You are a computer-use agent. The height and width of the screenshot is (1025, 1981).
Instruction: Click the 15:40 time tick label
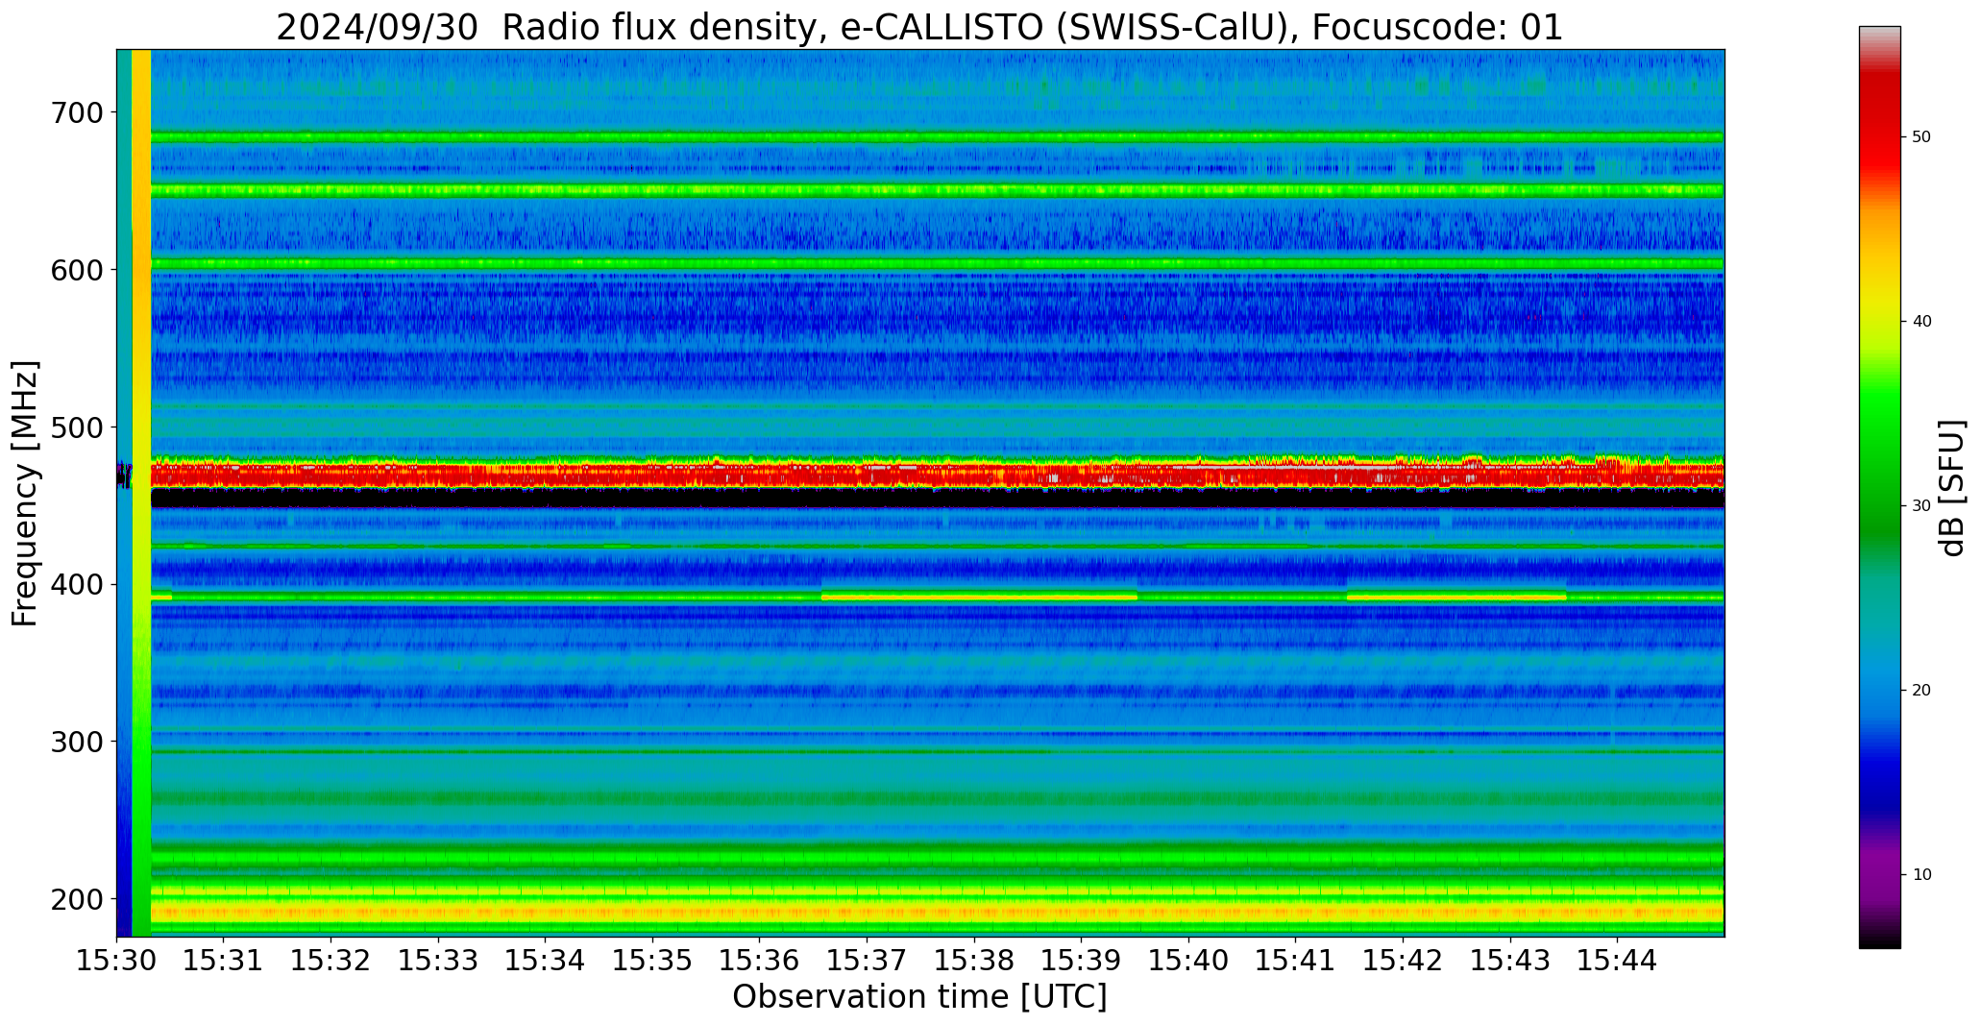point(1188,960)
